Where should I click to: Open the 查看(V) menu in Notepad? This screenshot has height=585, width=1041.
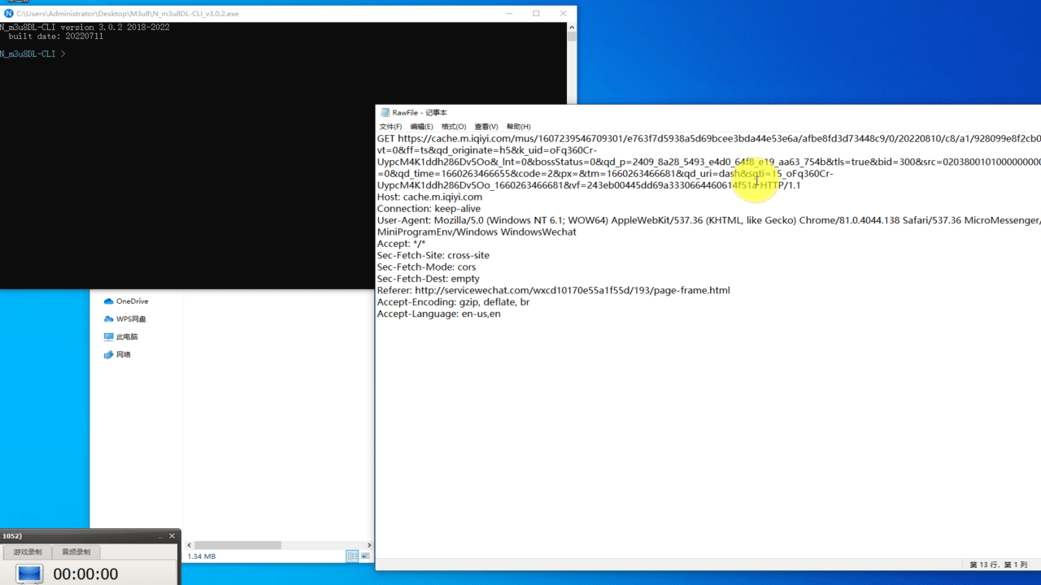coord(486,127)
